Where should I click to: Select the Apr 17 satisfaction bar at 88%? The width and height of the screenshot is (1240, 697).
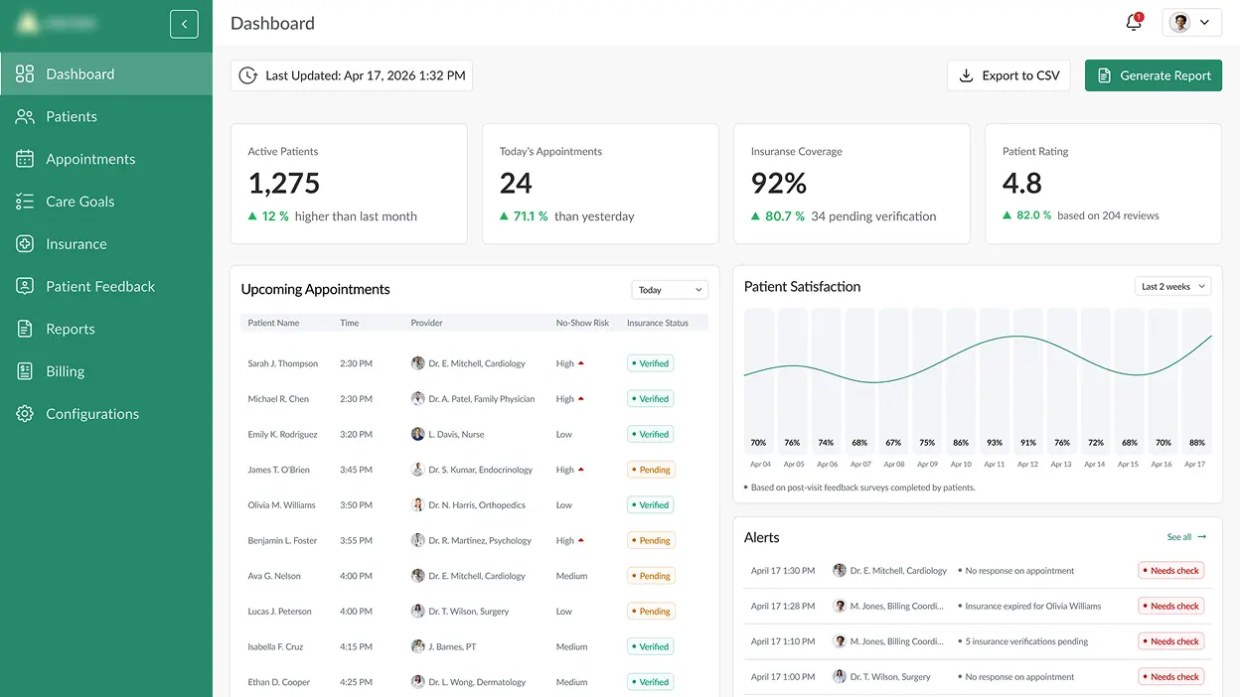click(x=1196, y=381)
